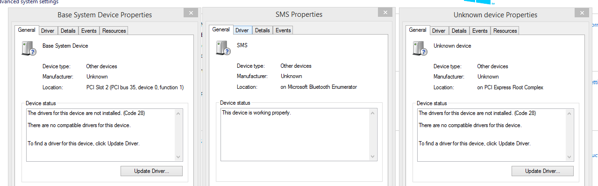This screenshot has height=186, width=598.
Task: Open Resources tab in Base System Device Properties
Action: pos(114,31)
